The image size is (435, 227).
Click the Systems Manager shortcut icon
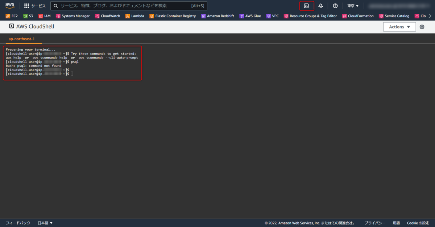[x=58, y=16]
